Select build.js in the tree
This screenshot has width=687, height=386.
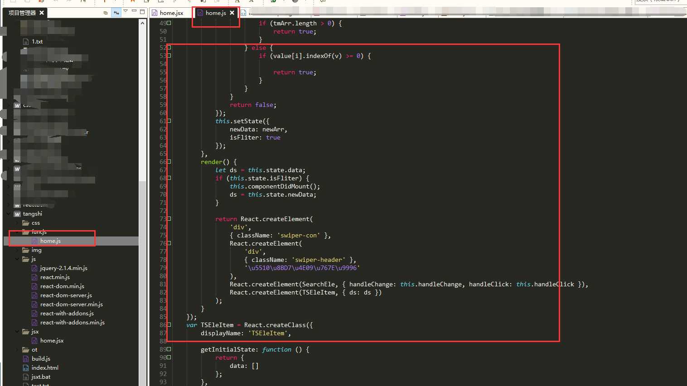(x=41, y=359)
